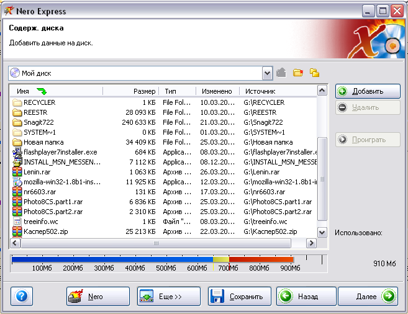
Task: Click the flashplayer7installer.exe file icon
Action: click(x=17, y=152)
